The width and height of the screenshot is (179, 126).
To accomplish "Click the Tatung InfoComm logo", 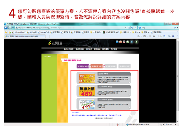I will [x=55, y=43].
